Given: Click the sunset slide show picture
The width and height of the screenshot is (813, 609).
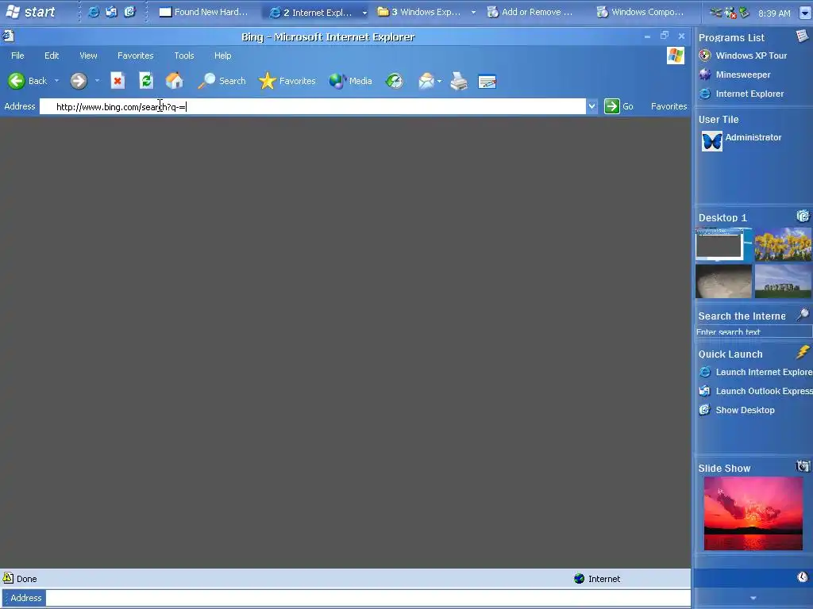Looking at the screenshot, I should click(x=753, y=514).
